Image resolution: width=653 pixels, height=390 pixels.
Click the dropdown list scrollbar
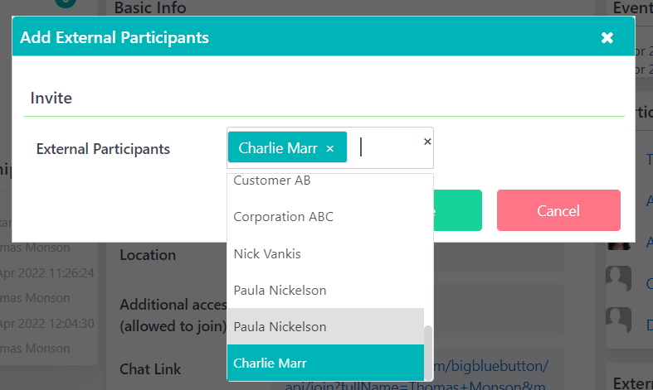pos(427,353)
